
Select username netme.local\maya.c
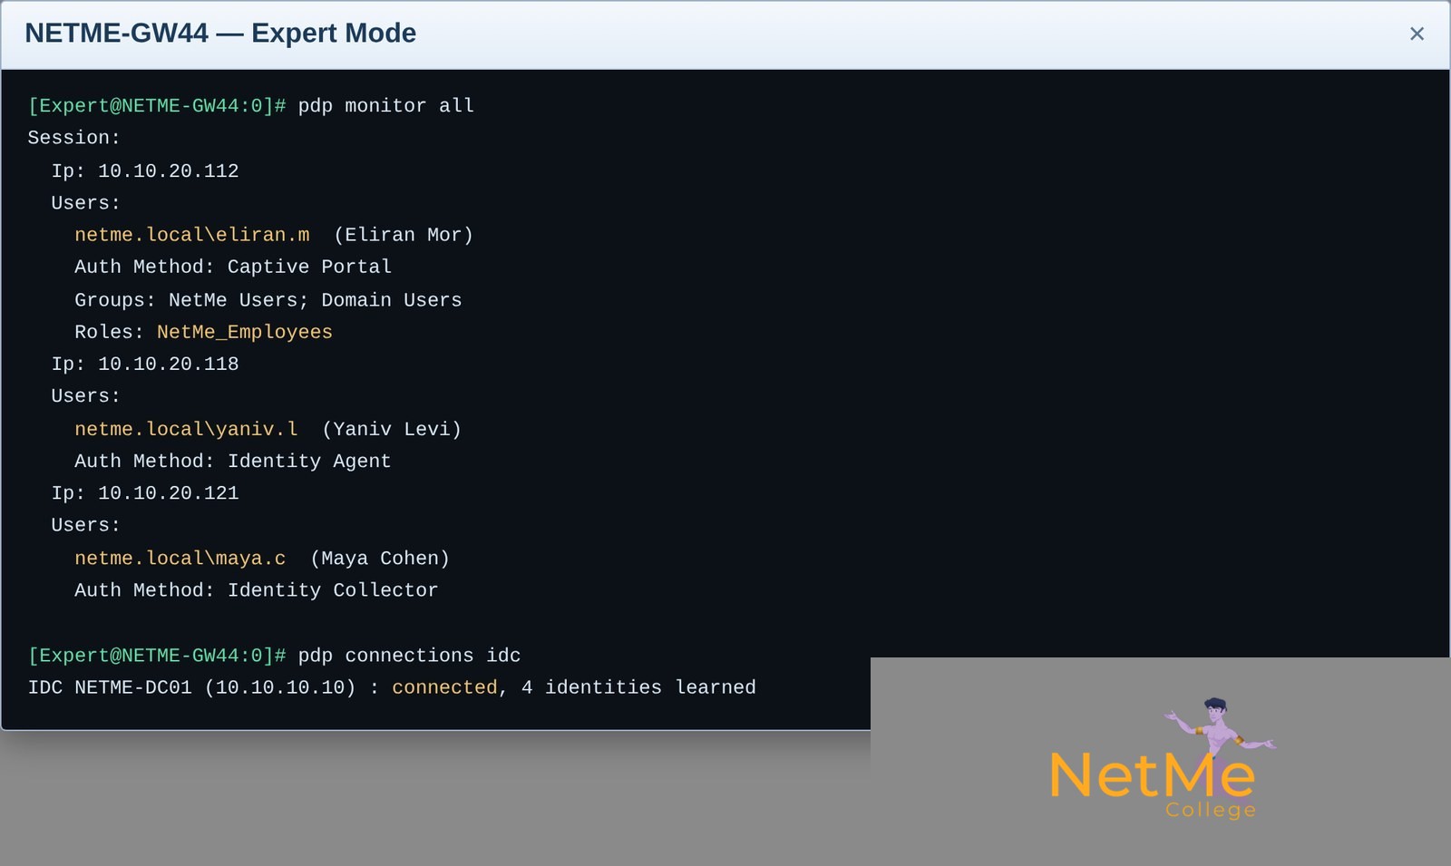[180, 558]
